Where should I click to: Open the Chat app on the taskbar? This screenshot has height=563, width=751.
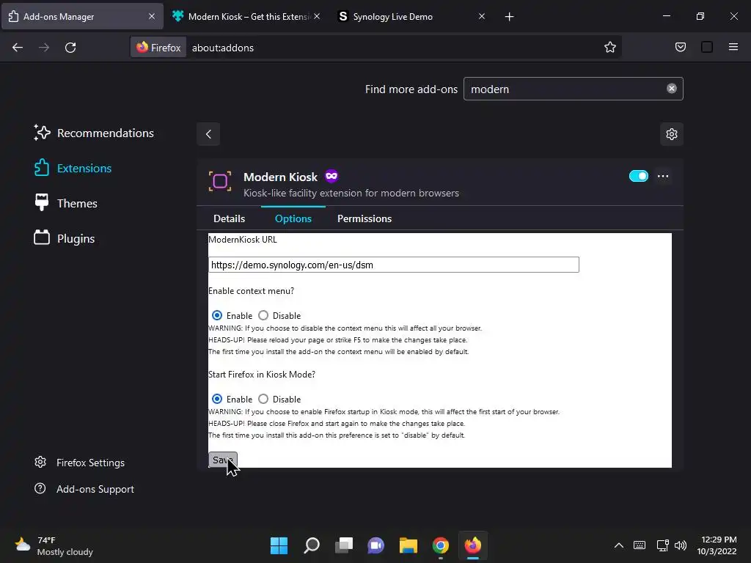click(376, 545)
